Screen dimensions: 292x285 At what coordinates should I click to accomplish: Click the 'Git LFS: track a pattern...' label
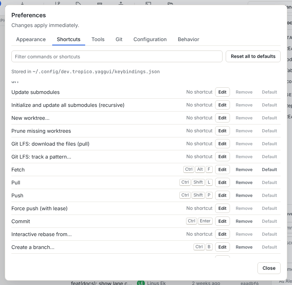point(41,157)
